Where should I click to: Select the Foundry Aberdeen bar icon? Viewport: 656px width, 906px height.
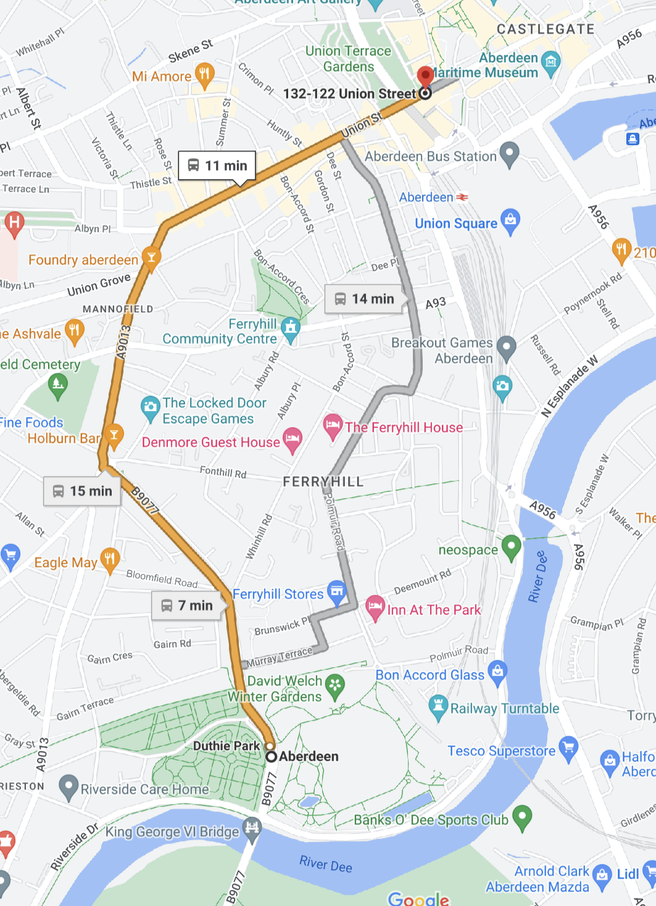[x=151, y=259]
